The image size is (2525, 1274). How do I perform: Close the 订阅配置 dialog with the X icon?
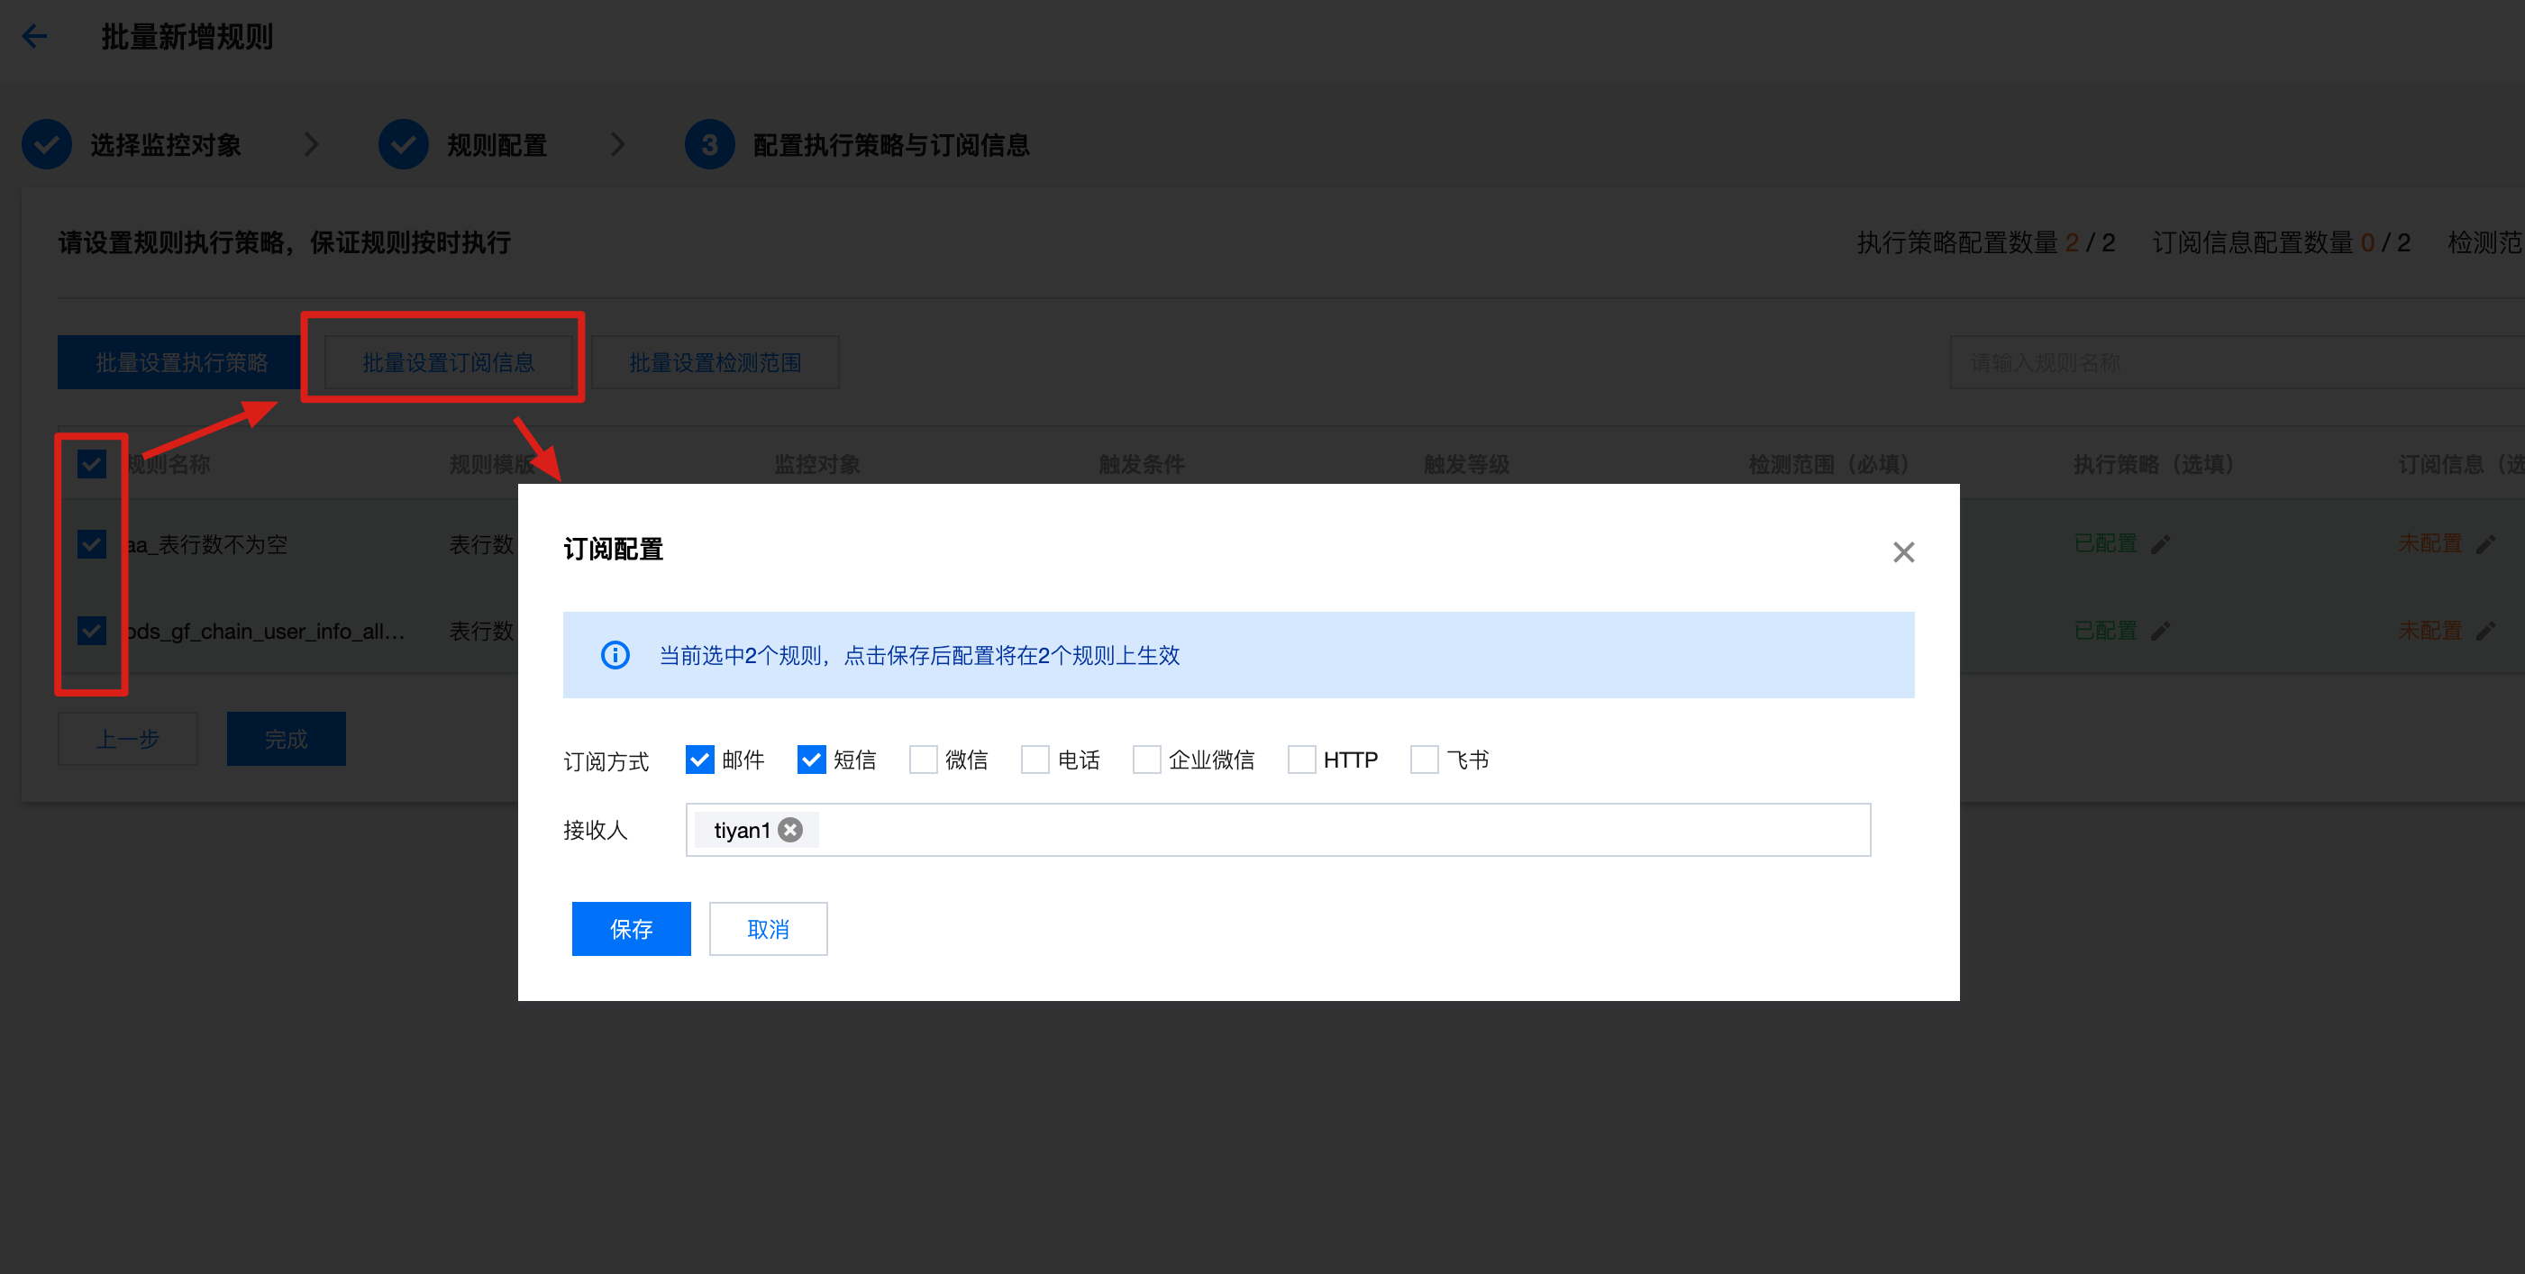tap(1902, 551)
